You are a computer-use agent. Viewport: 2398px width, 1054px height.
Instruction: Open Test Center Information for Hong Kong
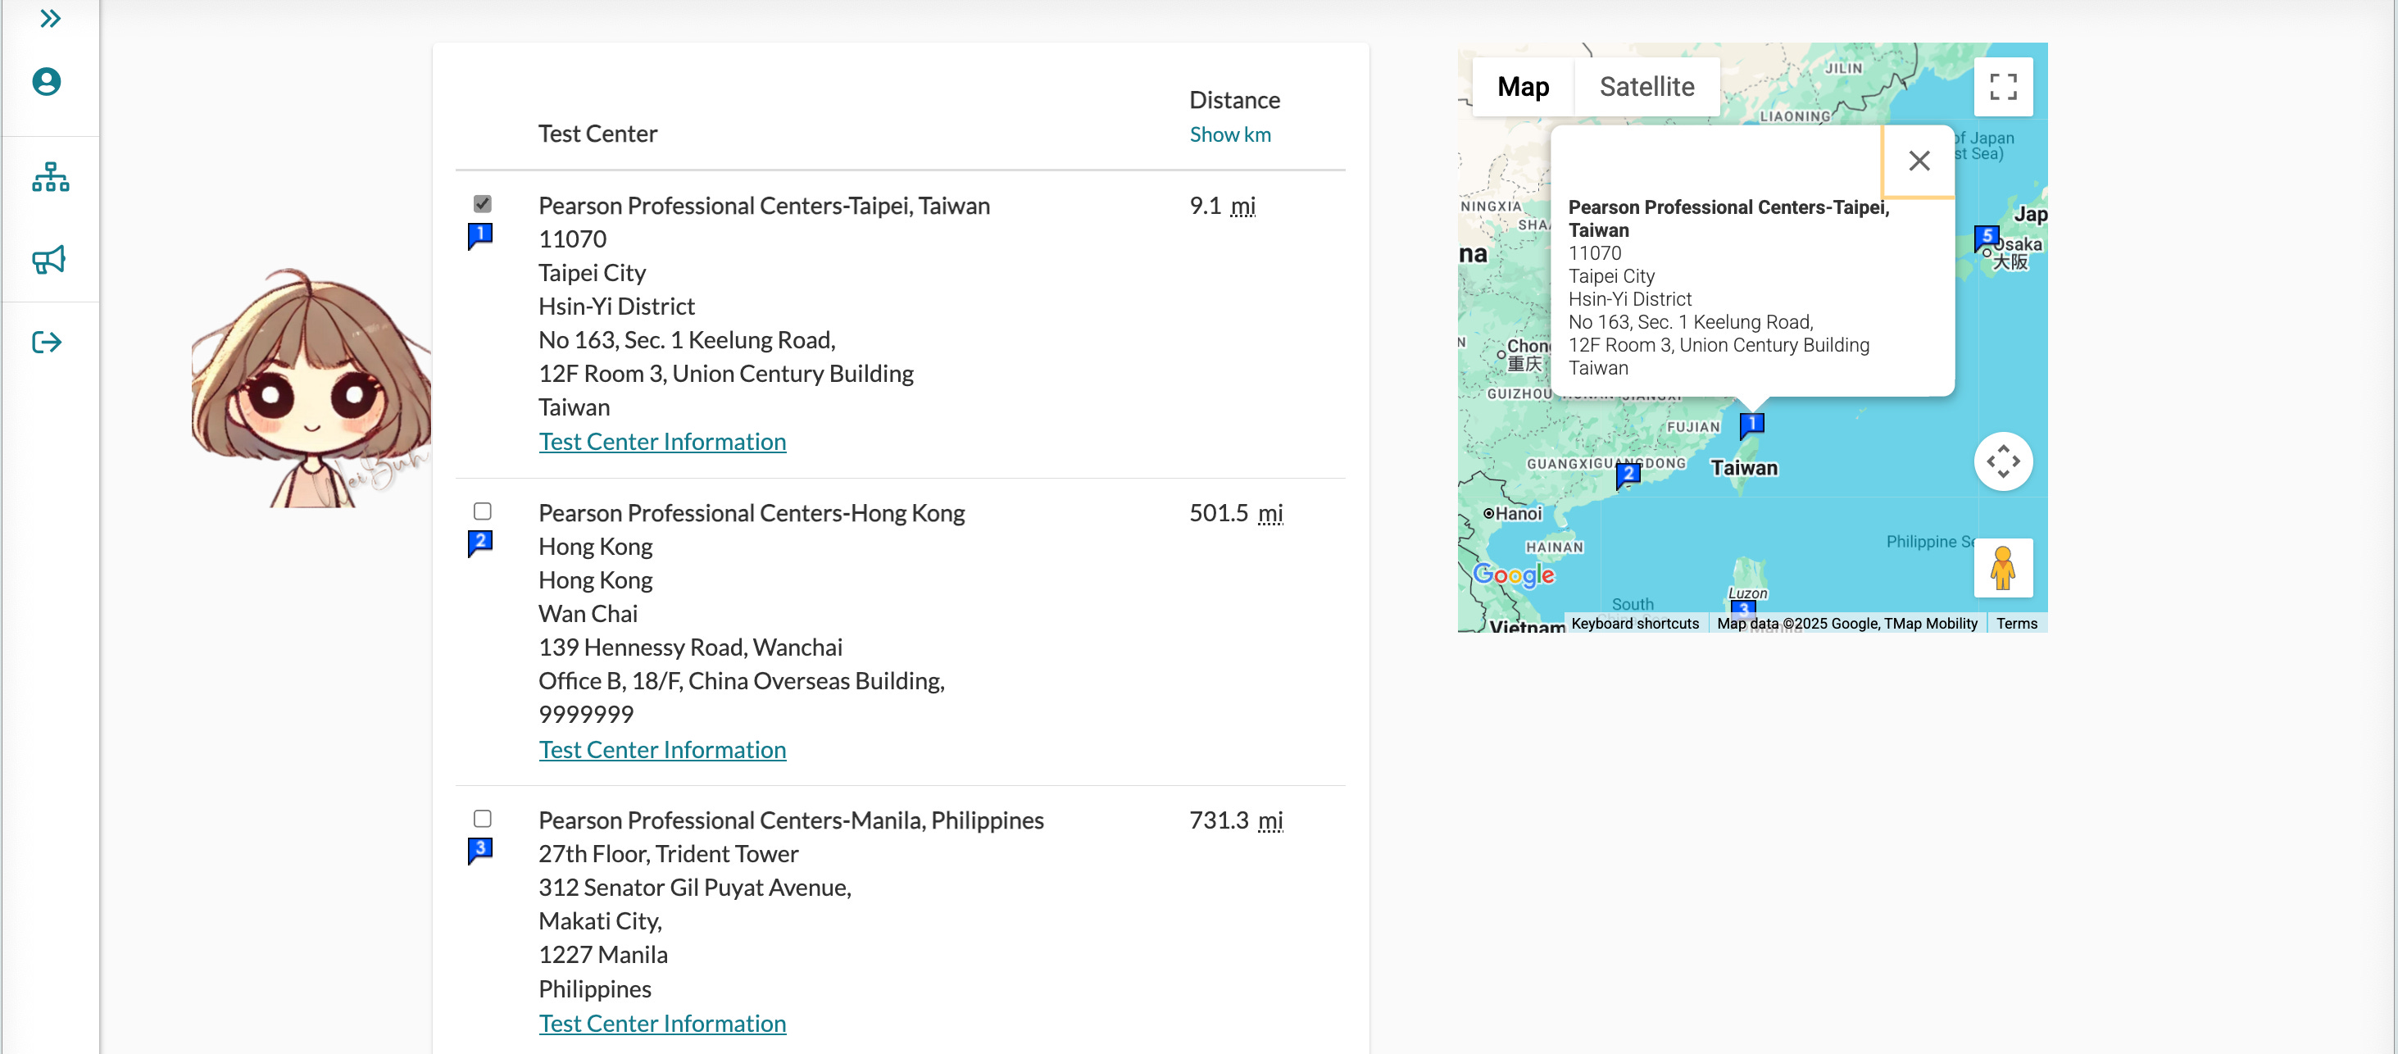pyautogui.click(x=662, y=750)
